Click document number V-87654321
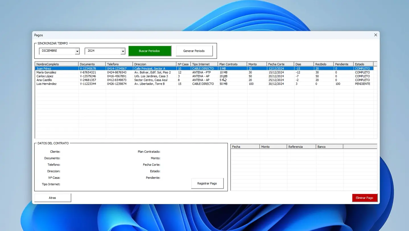The height and width of the screenshot is (231, 409). click(x=88, y=72)
